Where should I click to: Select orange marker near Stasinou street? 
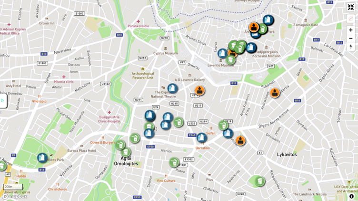point(275,93)
